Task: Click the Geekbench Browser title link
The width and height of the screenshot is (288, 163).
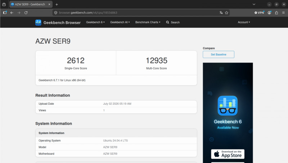Action: [x=62, y=23]
